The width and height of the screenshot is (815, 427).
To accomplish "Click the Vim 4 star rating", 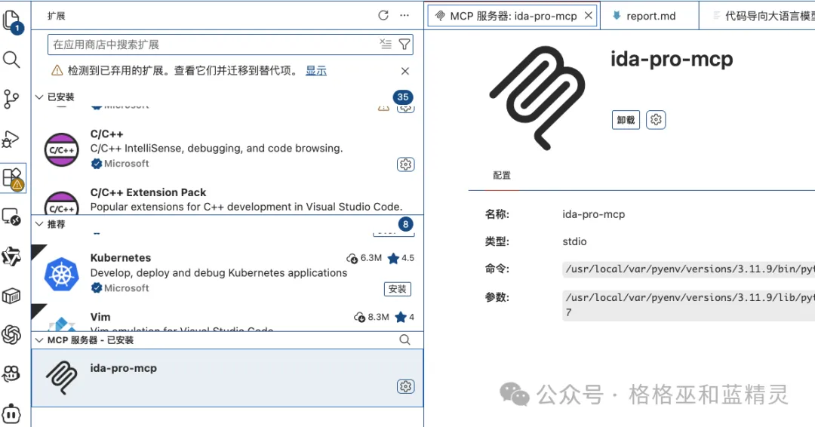I will (x=405, y=318).
